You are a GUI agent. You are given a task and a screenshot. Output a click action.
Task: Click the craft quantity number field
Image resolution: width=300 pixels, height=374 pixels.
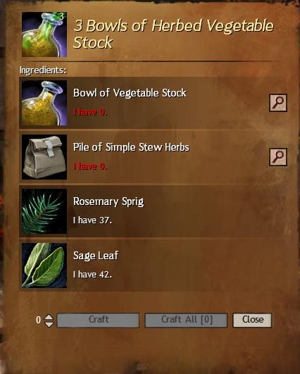[39, 320]
